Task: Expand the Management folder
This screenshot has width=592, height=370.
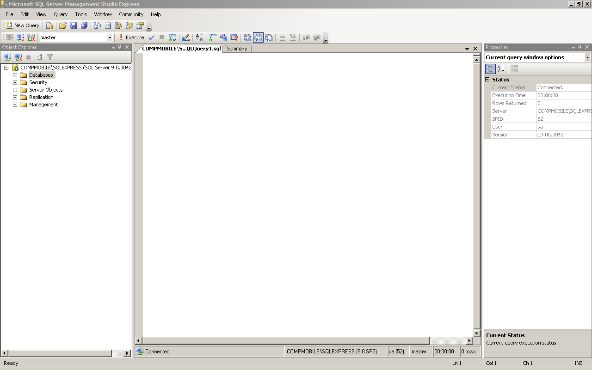Action: pyautogui.click(x=15, y=105)
